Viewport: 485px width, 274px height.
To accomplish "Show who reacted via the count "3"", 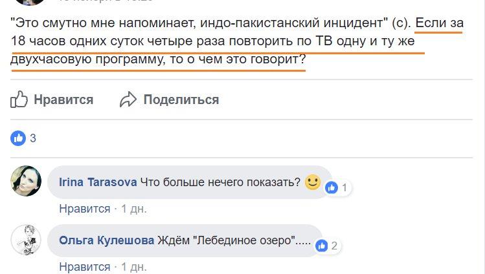I will click(x=33, y=138).
